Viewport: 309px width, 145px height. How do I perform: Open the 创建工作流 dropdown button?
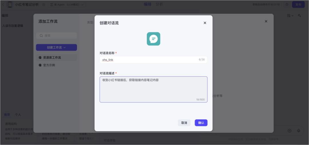(x=56, y=47)
